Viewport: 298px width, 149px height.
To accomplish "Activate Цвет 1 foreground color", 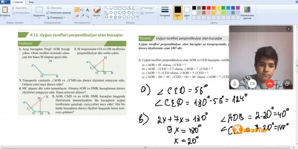I will 178,13.
